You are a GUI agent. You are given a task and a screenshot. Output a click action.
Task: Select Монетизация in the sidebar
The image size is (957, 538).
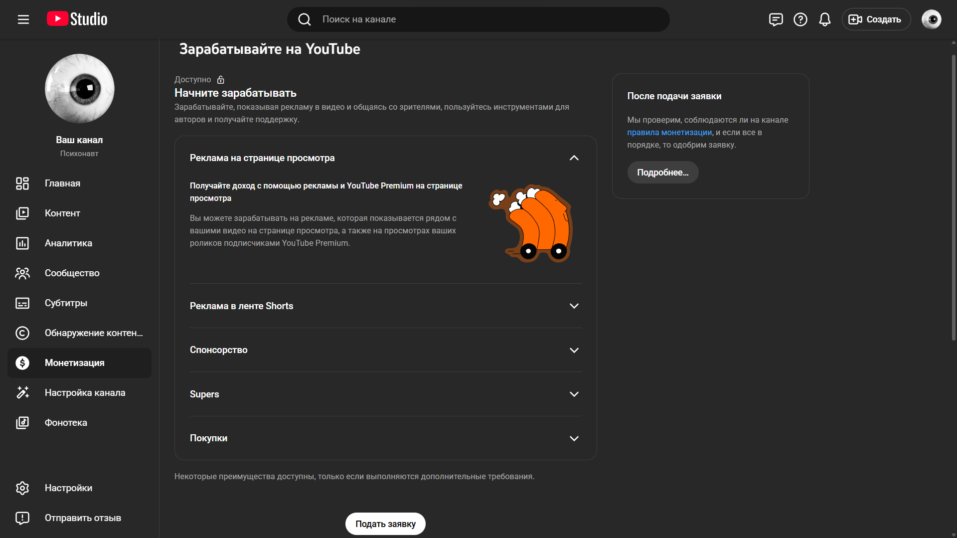(79, 363)
